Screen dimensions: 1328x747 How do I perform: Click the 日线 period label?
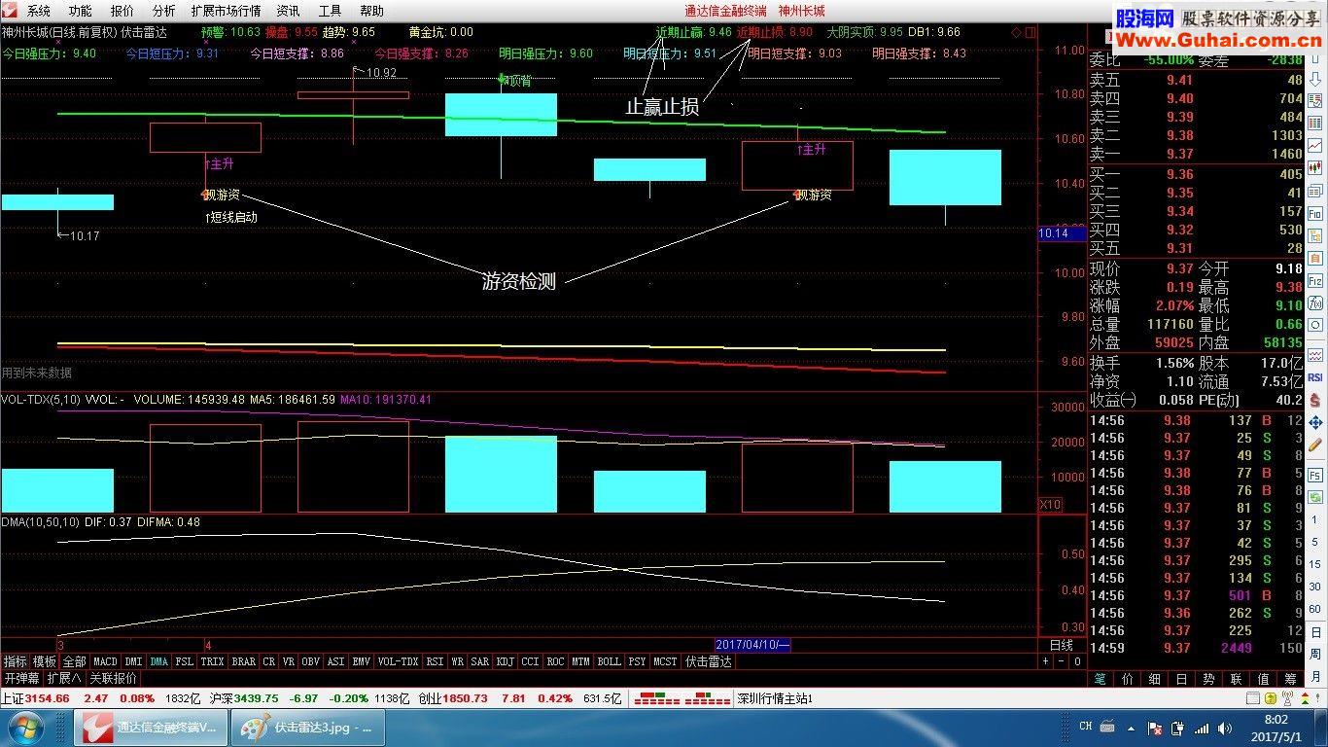tap(1062, 645)
